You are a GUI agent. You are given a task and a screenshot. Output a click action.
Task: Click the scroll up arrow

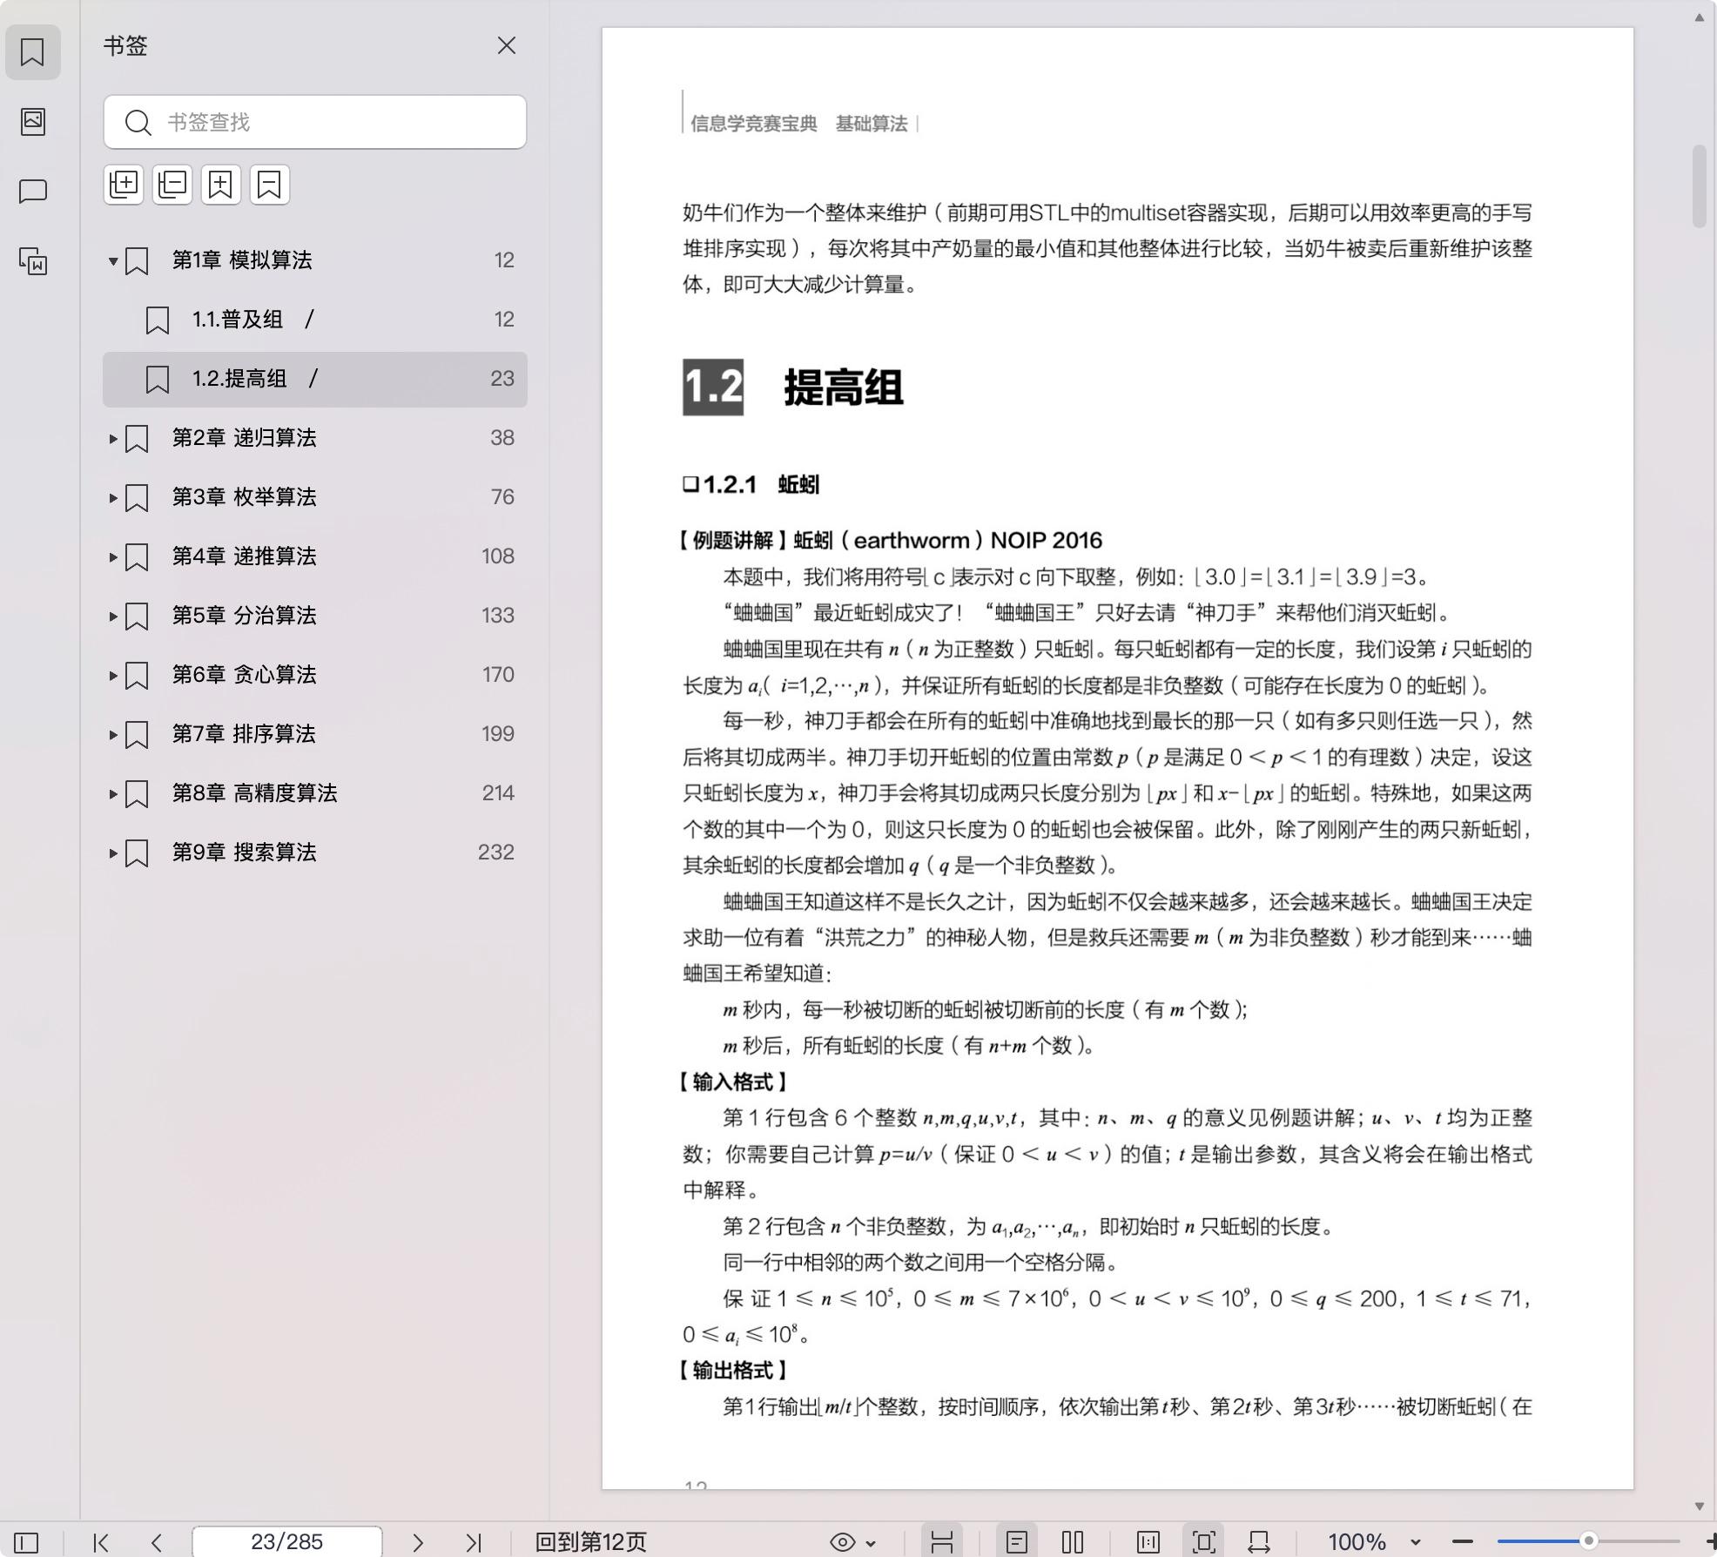(x=1699, y=17)
